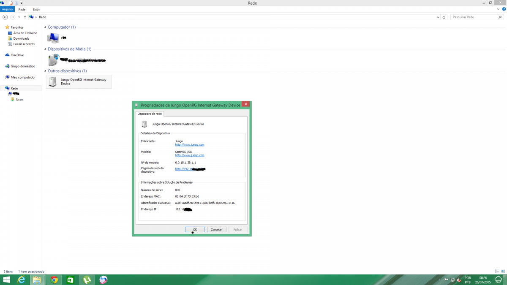Viewport: 507px width, 285px height.
Task: Select the Grupo doméstico homegroup icon
Action: click(x=7, y=66)
